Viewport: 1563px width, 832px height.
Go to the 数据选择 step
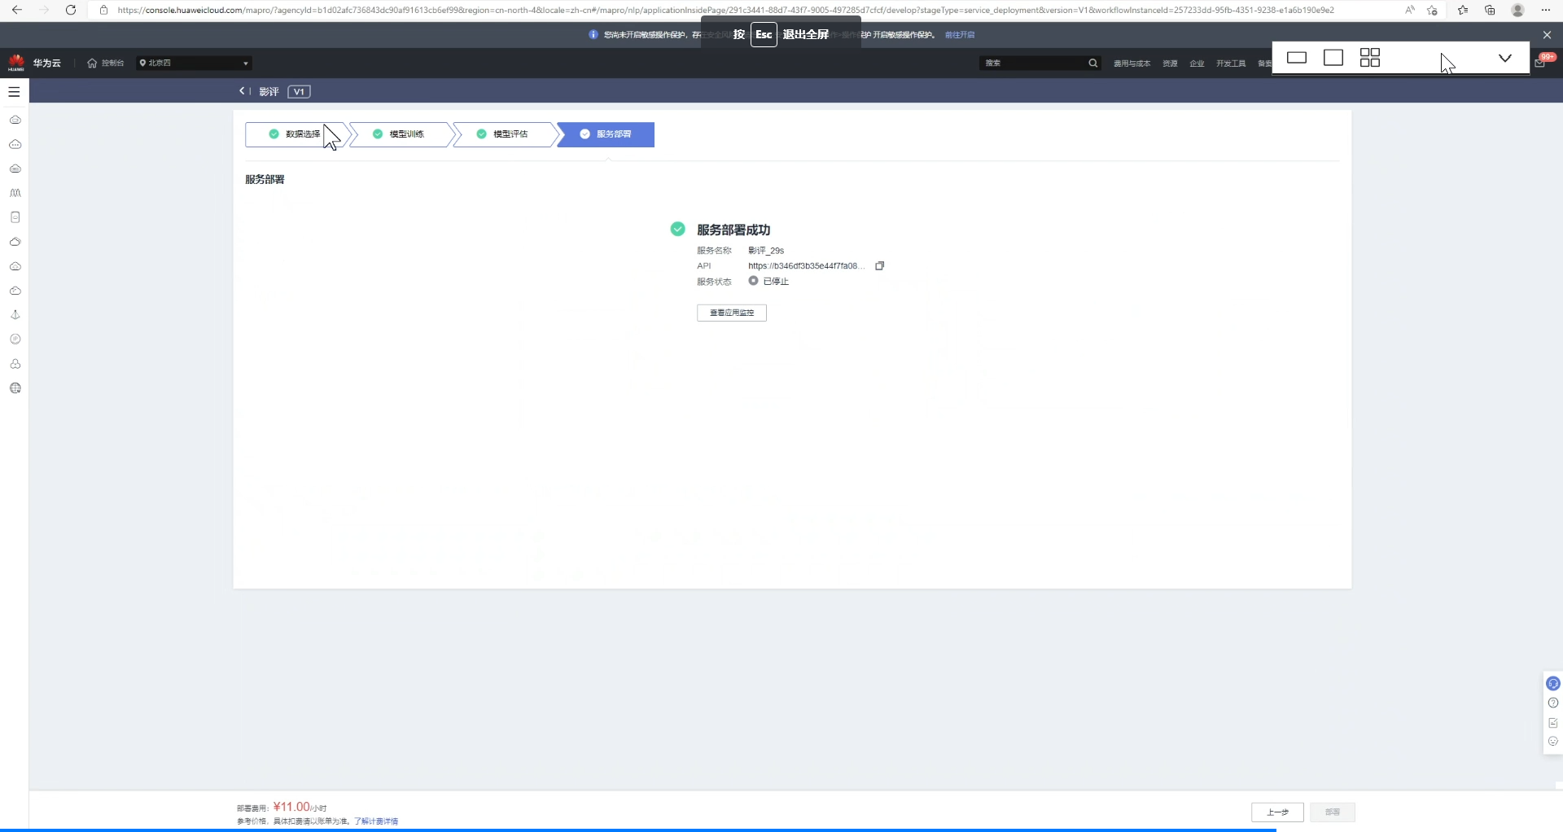pyautogui.click(x=296, y=134)
